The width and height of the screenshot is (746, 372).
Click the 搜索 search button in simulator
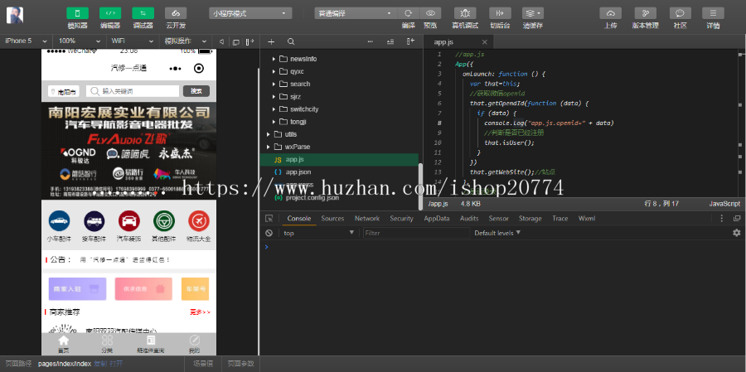click(x=196, y=91)
